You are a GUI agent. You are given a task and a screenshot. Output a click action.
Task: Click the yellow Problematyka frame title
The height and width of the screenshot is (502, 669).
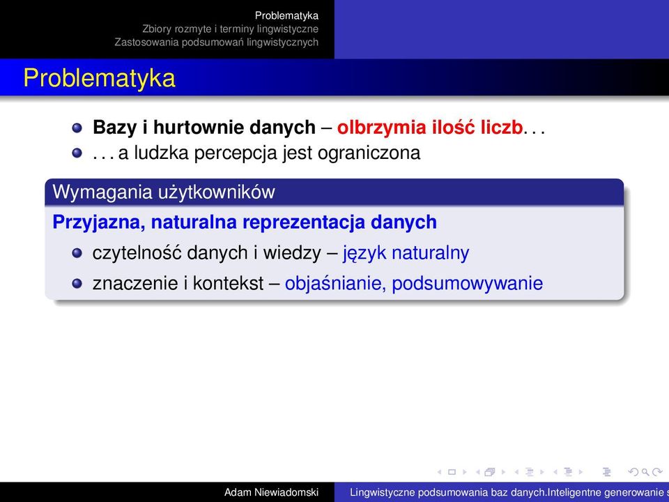point(100,78)
